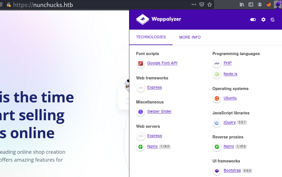The height and width of the screenshot is (177, 282).
Task: Open Wappalyzer settings via the gear icon
Action: point(263,20)
